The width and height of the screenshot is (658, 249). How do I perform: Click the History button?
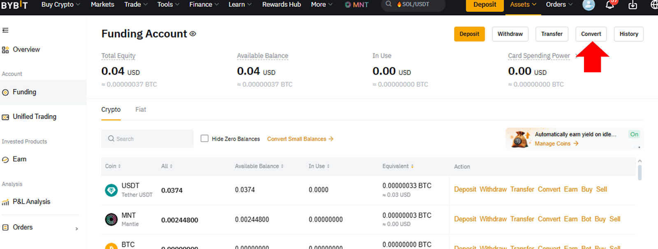629,34
